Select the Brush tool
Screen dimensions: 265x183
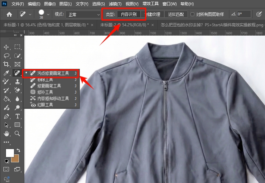coord(6,82)
